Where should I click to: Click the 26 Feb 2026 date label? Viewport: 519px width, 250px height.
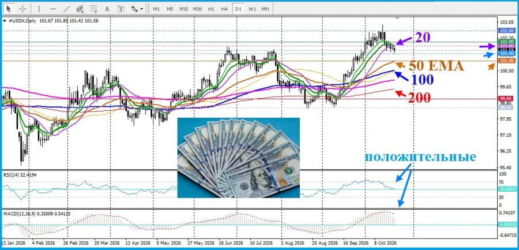pyautogui.click(x=75, y=242)
